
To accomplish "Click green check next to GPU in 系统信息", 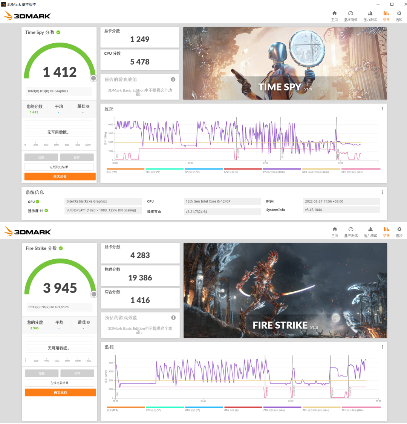I will [38, 202].
